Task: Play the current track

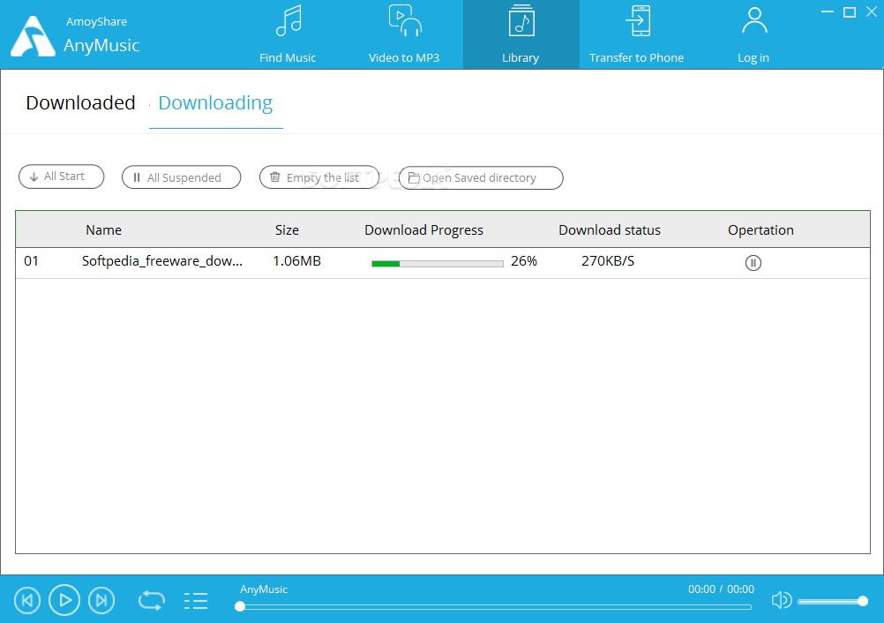Action: [x=64, y=600]
